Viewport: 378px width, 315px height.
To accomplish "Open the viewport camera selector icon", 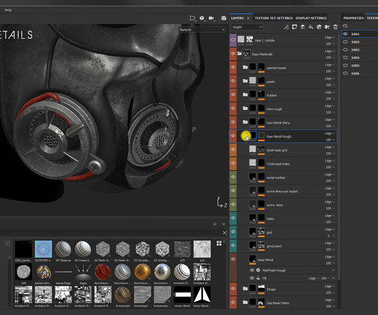I will 212,18.
